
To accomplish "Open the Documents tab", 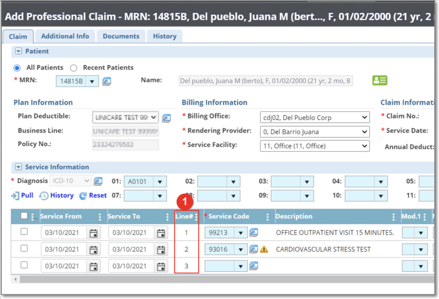I will pos(121,36).
